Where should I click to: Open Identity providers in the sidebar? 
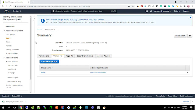(x=12, y=50)
